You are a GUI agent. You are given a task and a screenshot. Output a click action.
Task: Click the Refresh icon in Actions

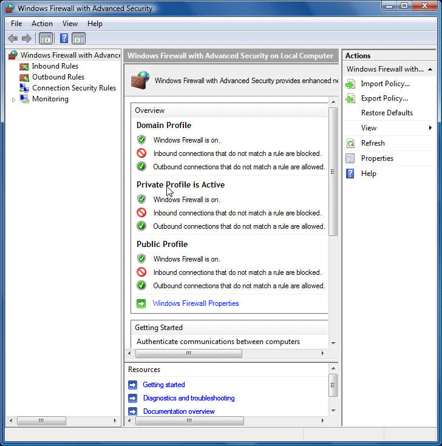point(350,143)
